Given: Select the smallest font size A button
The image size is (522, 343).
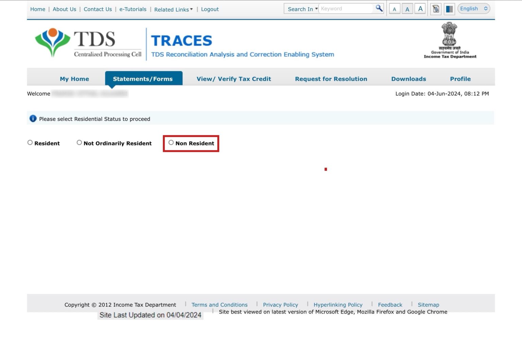Looking at the screenshot, I should coord(394,9).
